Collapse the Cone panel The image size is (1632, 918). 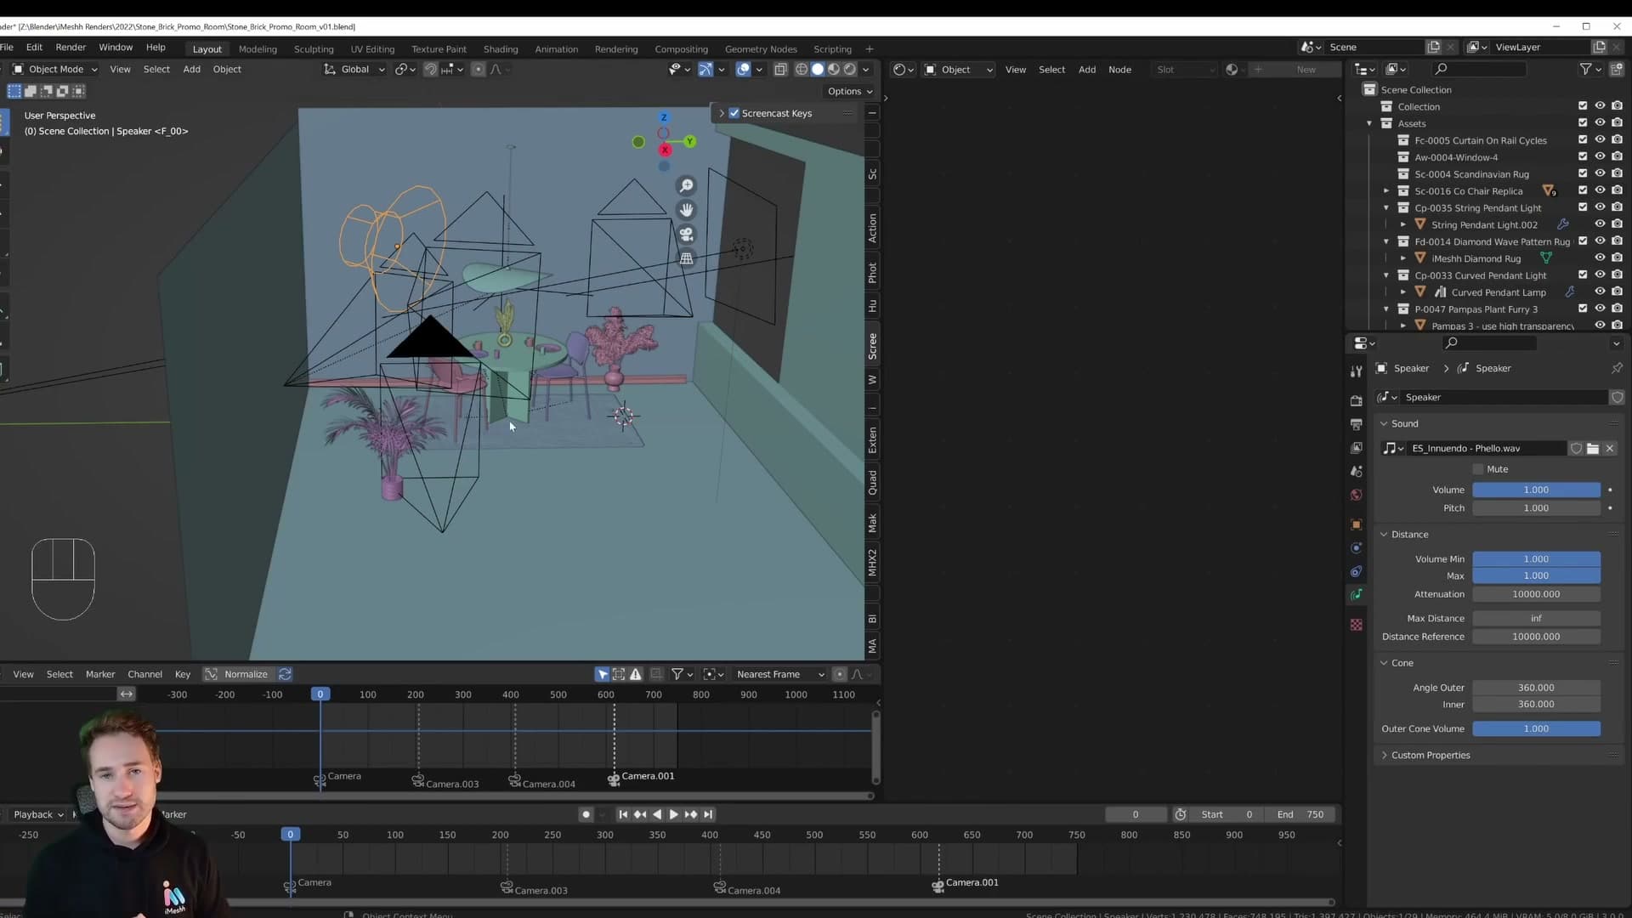tap(1384, 663)
